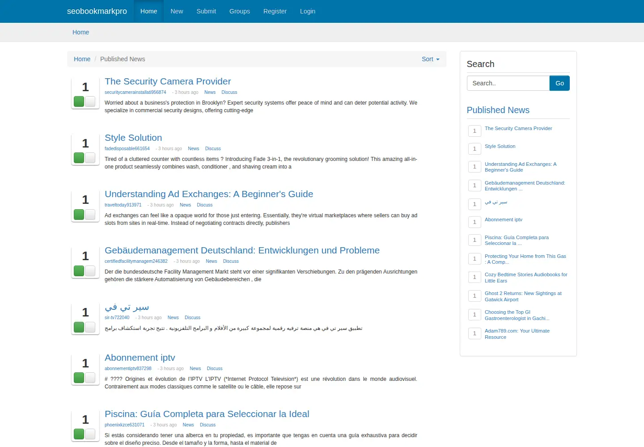Click Discuss under Style Solution

[213, 149]
